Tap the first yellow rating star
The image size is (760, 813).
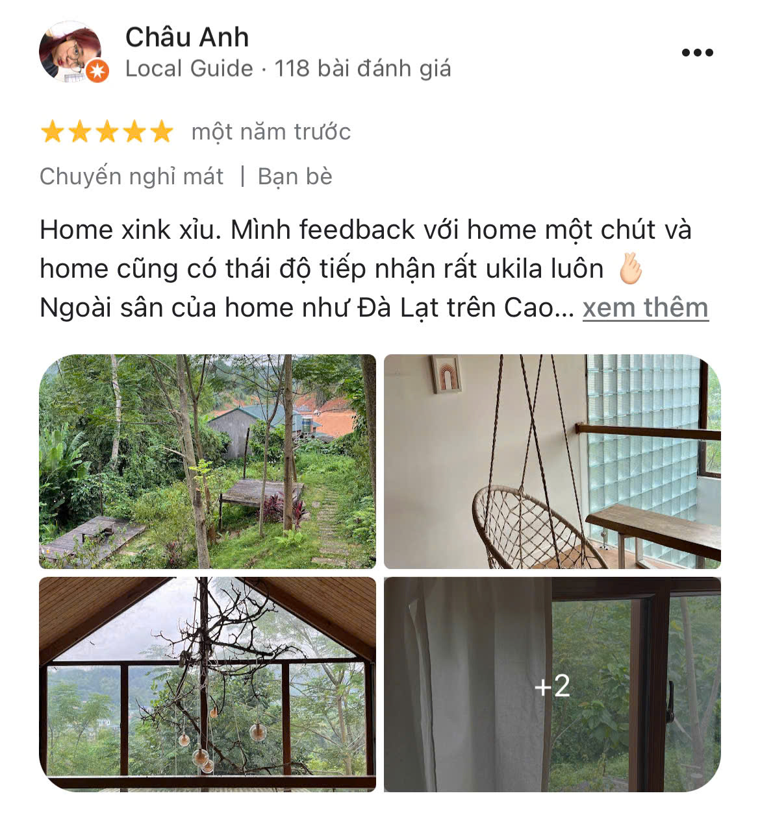coord(52,132)
